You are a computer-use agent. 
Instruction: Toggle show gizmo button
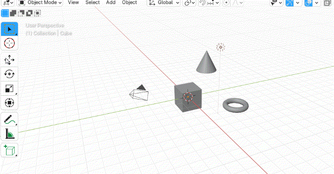click(x=289, y=3)
